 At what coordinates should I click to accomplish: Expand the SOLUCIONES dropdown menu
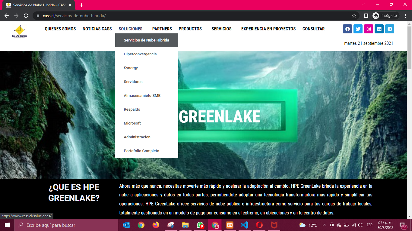coord(130,29)
